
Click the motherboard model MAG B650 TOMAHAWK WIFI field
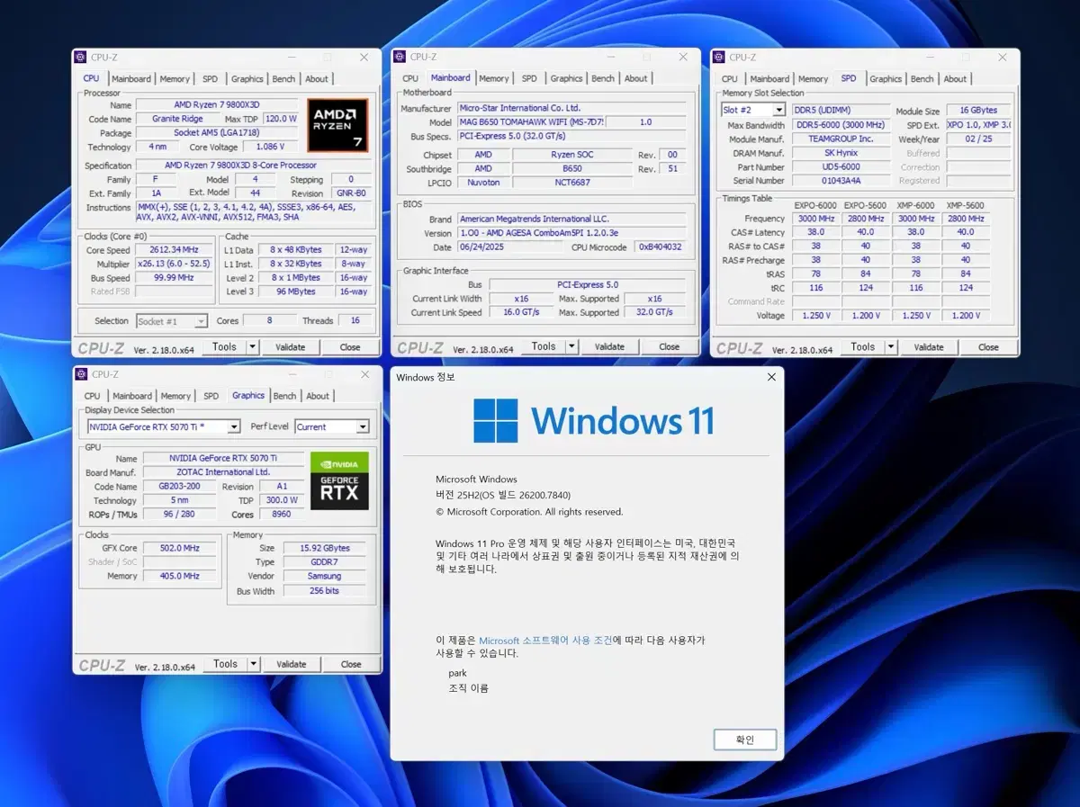(530, 122)
